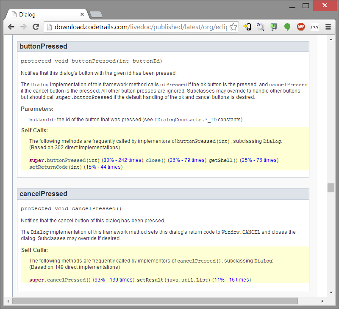
Task: Click the address bar URL
Action: tap(140, 27)
